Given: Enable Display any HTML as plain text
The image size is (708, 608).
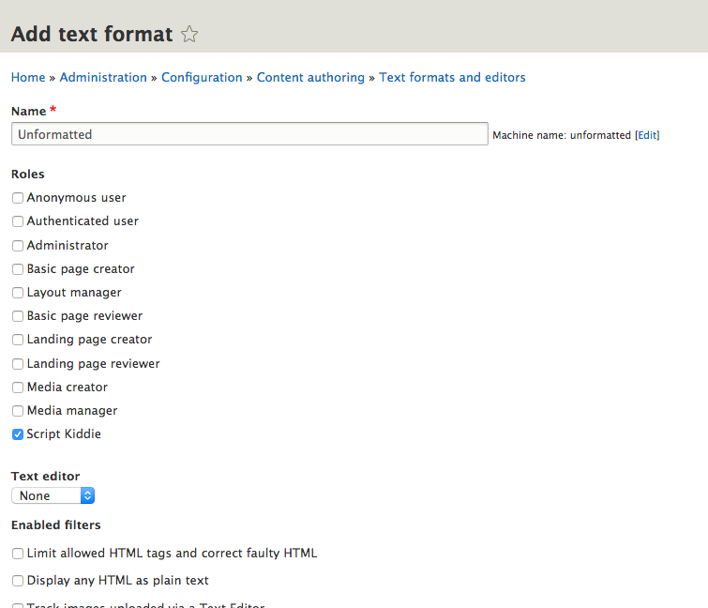Looking at the screenshot, I should 18,581.
